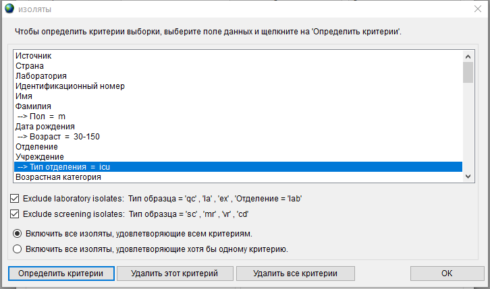Viewport: 490px width, 289px height.
Task: Select the Пол = m criterion
Action: [238, 117]
